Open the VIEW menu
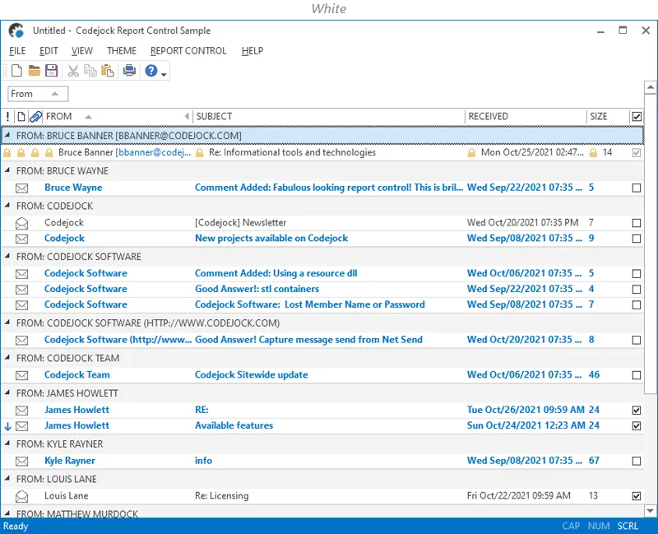The width and height of the screenshot is (658, 534). [81, 51]
